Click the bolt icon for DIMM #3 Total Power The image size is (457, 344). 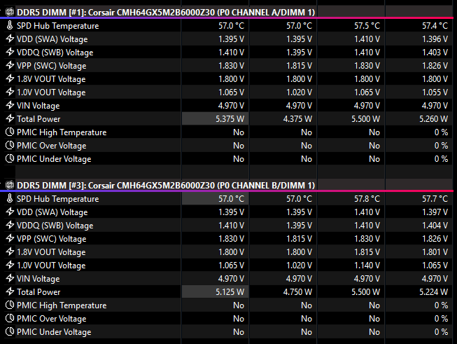[10, 291]
